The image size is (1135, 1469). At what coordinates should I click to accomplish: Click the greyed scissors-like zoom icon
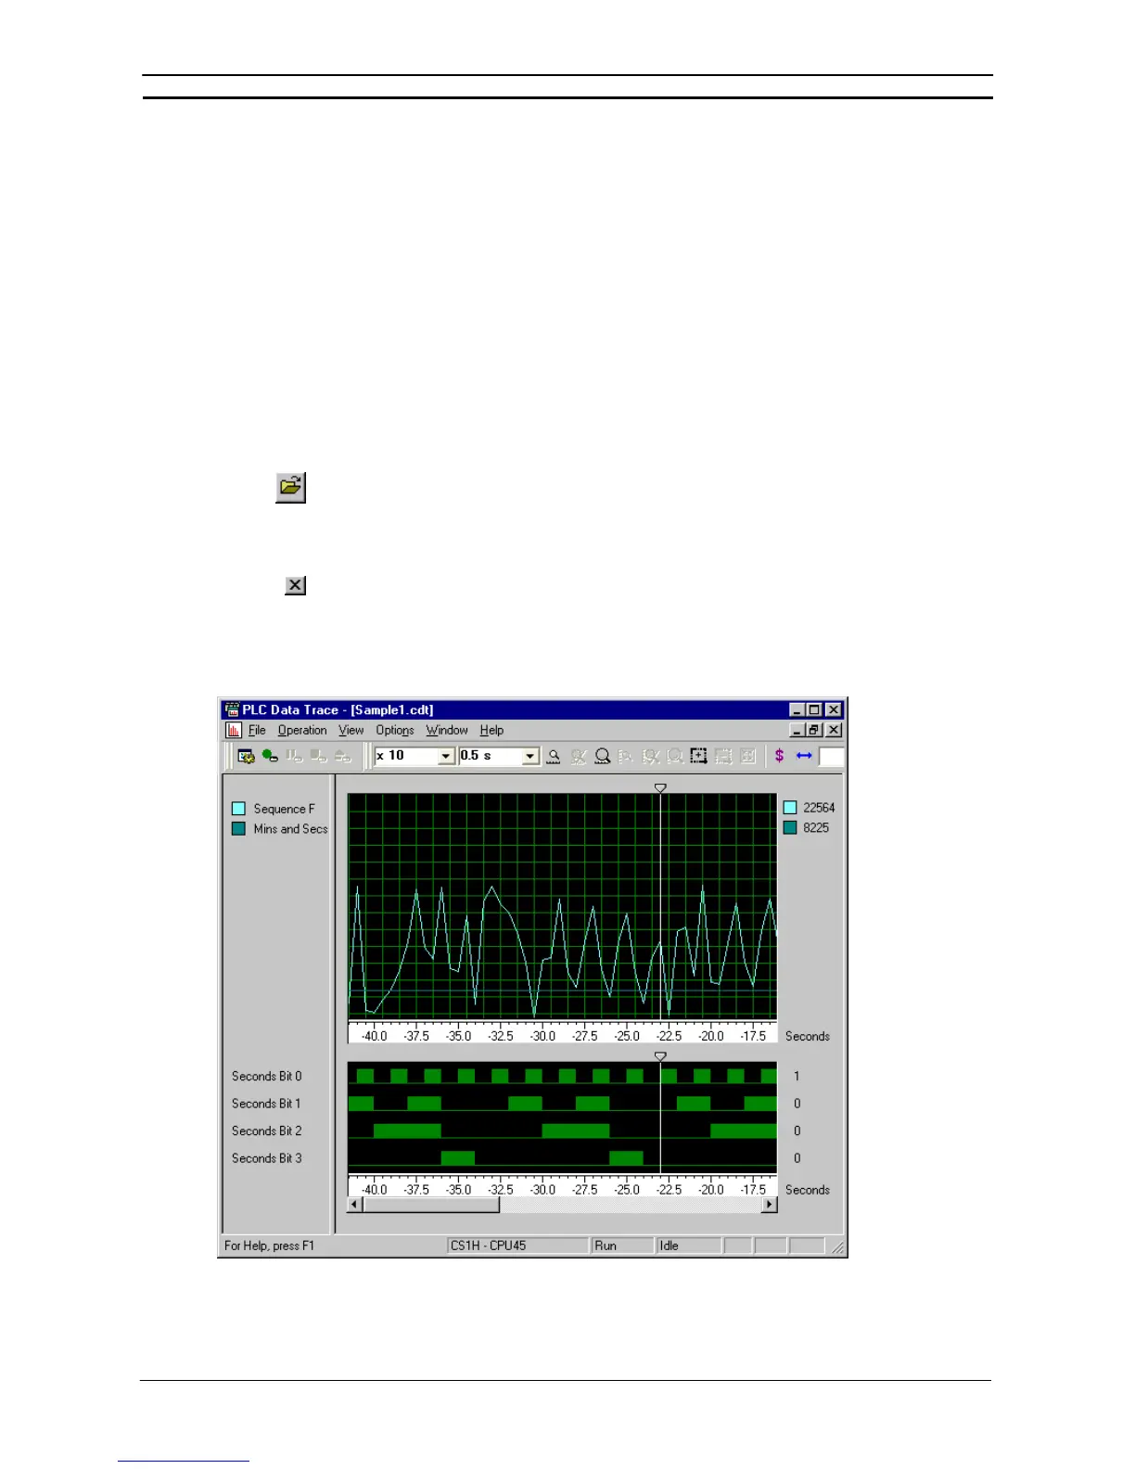579,756
